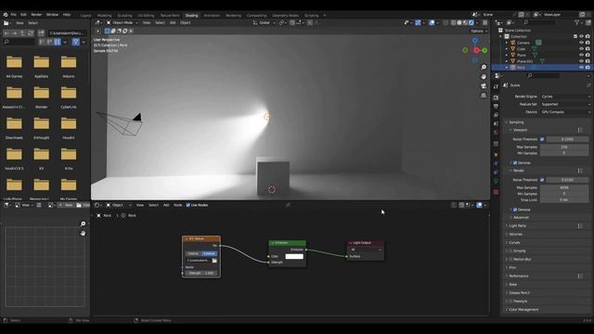Image resolution: width=594 pixels, height=334 pixels.
Task: Click the red X axis on navigation gizmo
Action: click(476, 50)
